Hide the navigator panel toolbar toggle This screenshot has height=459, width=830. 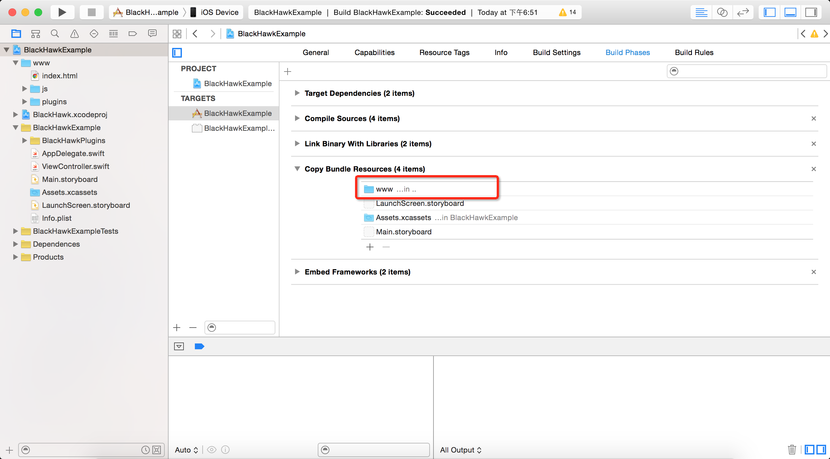(x=769, y=12)
